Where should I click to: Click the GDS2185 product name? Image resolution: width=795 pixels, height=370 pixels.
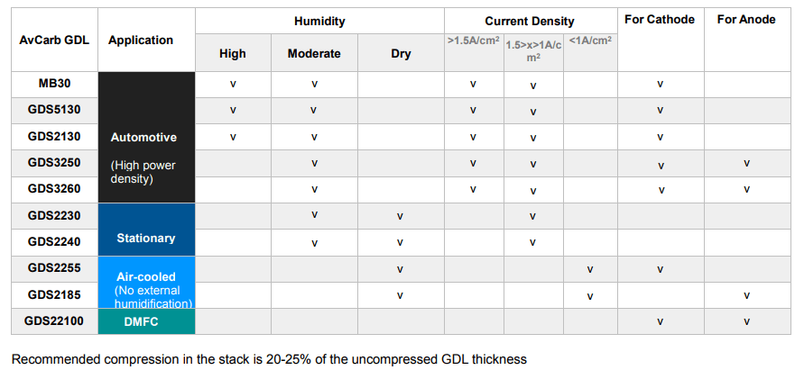(x=54, y=295)
